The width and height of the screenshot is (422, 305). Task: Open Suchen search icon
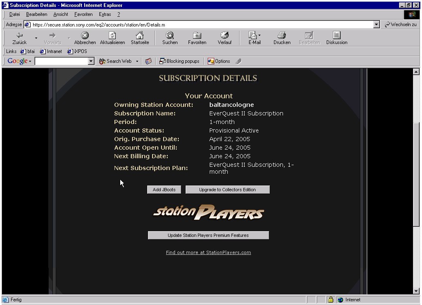click(170, 35)
